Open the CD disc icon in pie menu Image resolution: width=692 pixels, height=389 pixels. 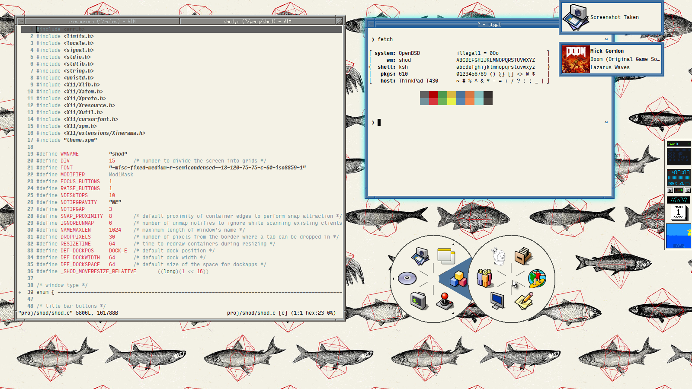[x=407, y=278]
